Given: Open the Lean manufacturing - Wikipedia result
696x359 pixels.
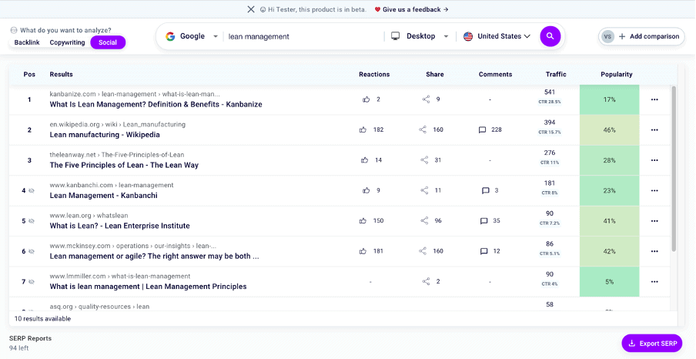Looking at the screenshot, I should 105,135.
